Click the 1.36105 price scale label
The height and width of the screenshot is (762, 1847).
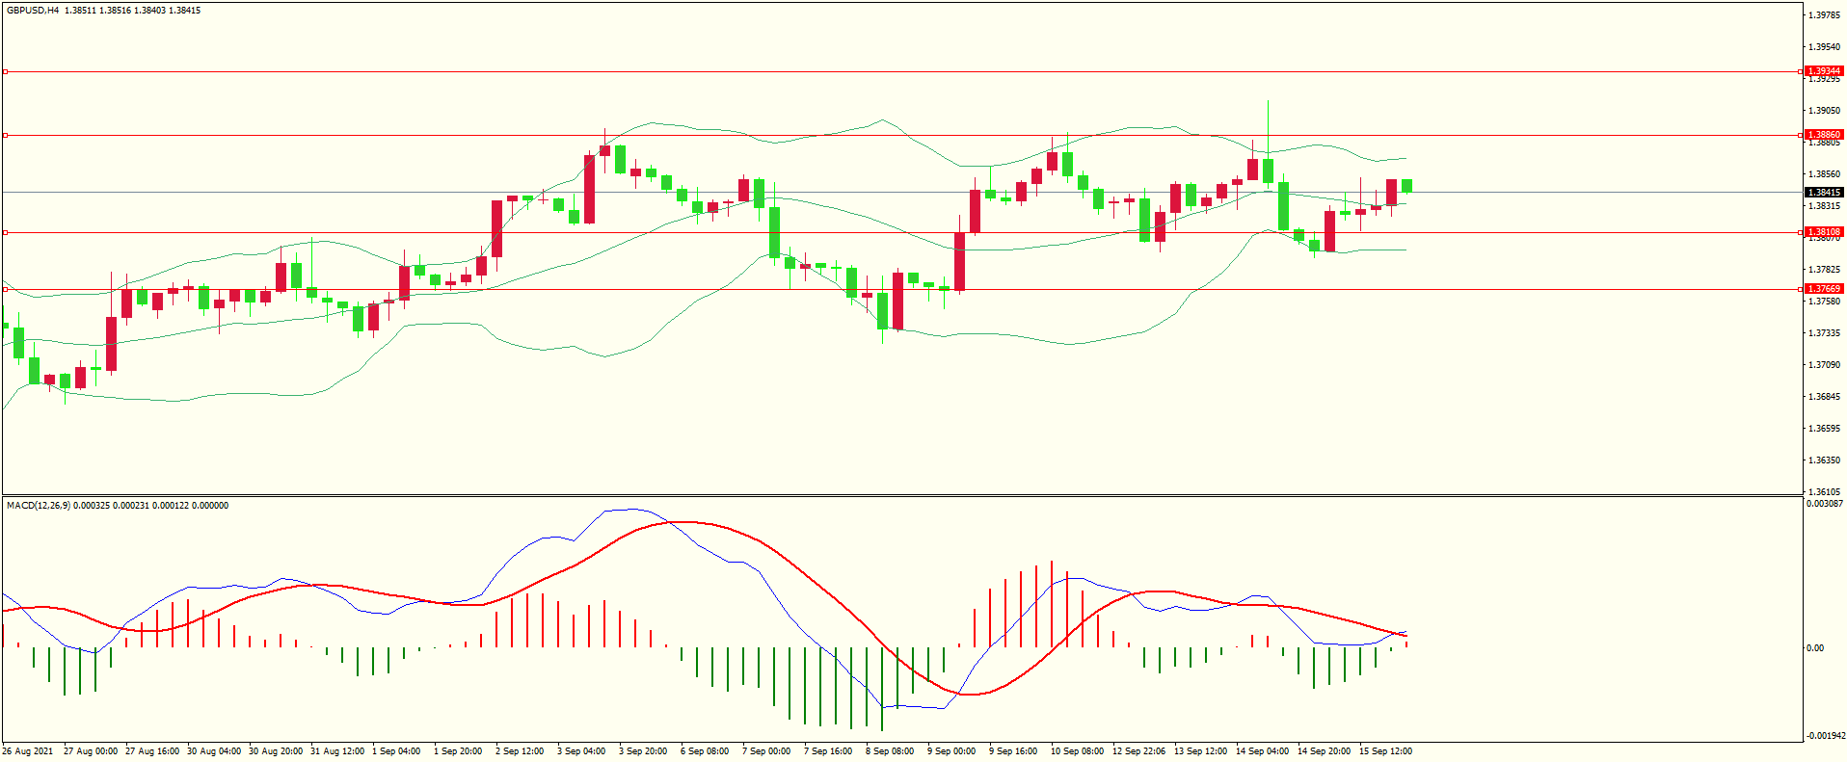click(1825, 491)
